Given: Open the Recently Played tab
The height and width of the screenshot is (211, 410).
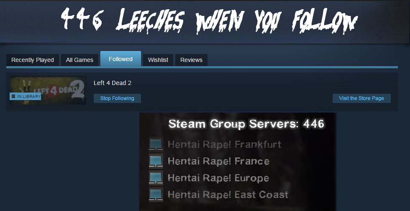Looking at the screenshot, I should coord(33,60).
